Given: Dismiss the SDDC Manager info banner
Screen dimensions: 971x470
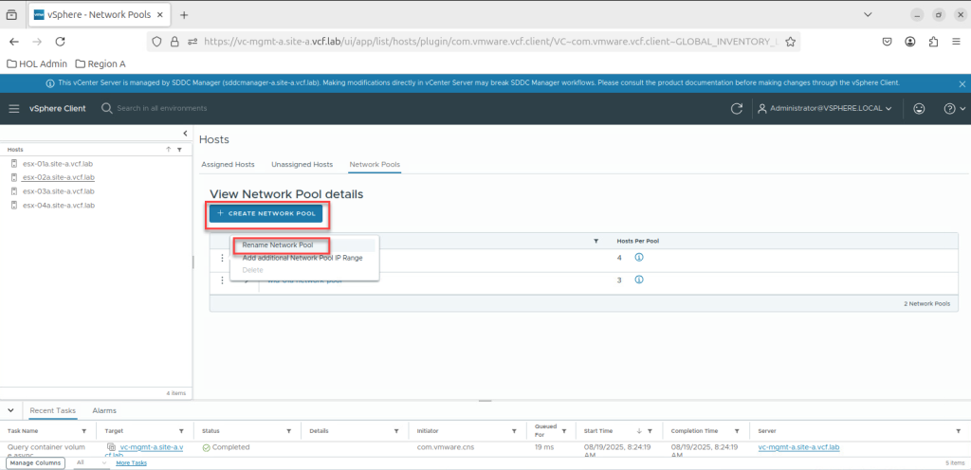Looking at the screenshot, I should [x=962, y=83].
